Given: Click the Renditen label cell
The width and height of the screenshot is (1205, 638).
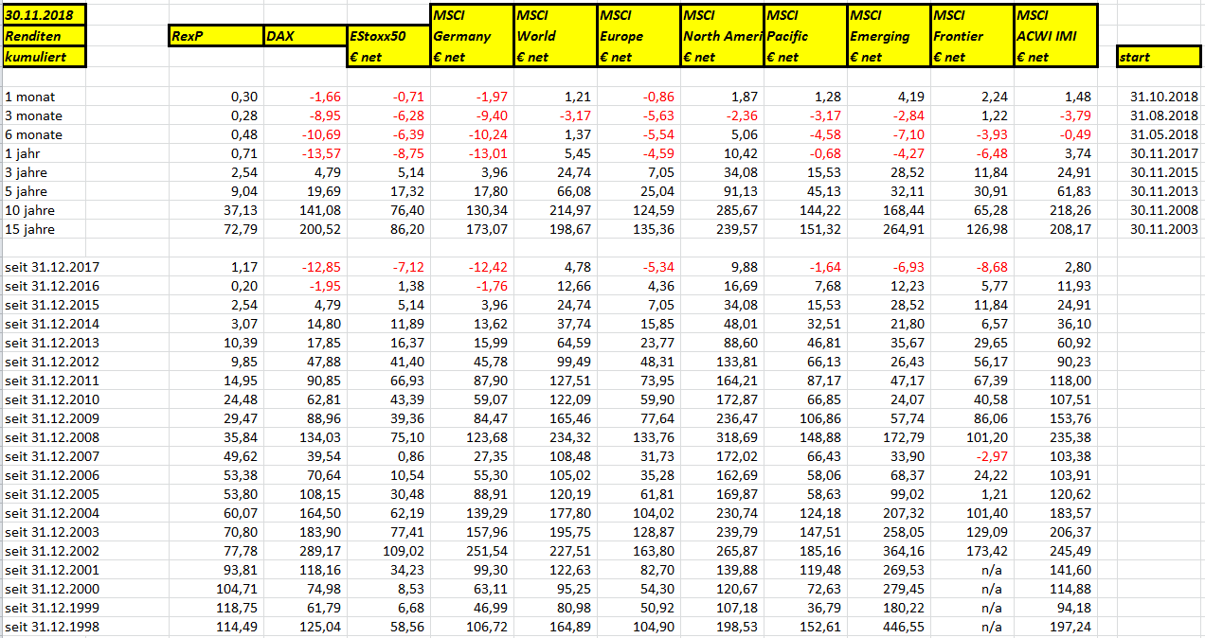Looking at the screenshot, I should point(44,36).
